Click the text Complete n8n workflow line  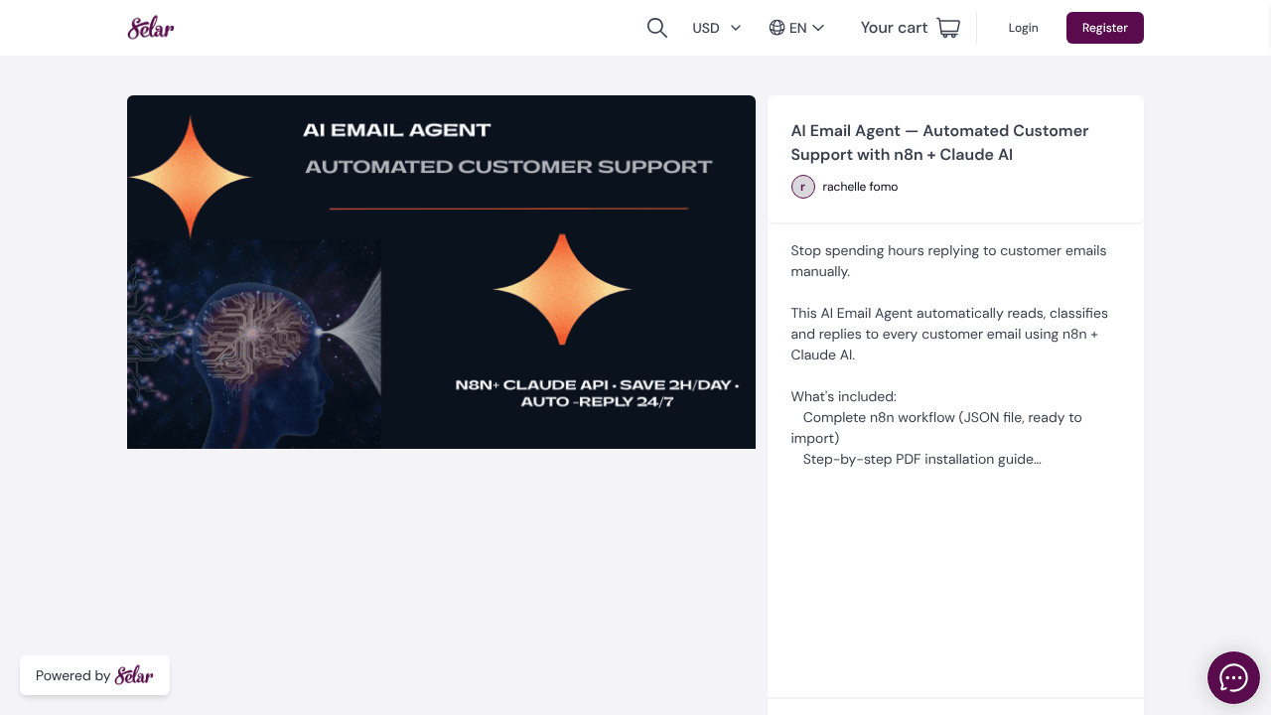click(x=936, y=427)
